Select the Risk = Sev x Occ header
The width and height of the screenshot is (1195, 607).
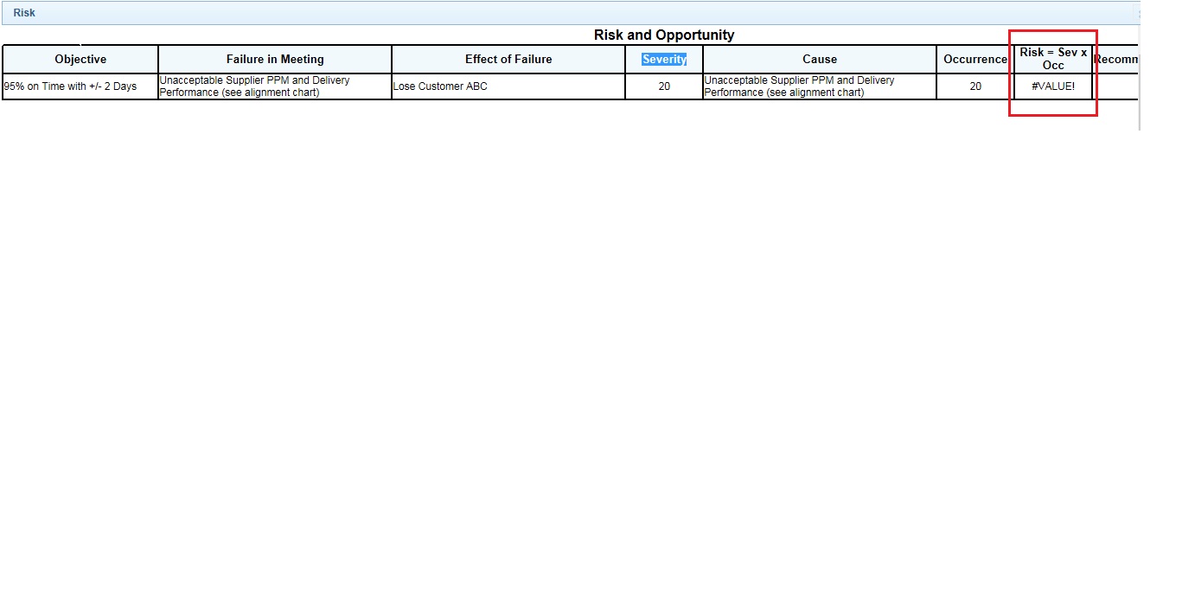1053,59
